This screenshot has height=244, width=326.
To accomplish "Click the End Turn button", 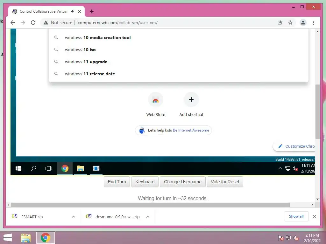I will click(117, 182).
